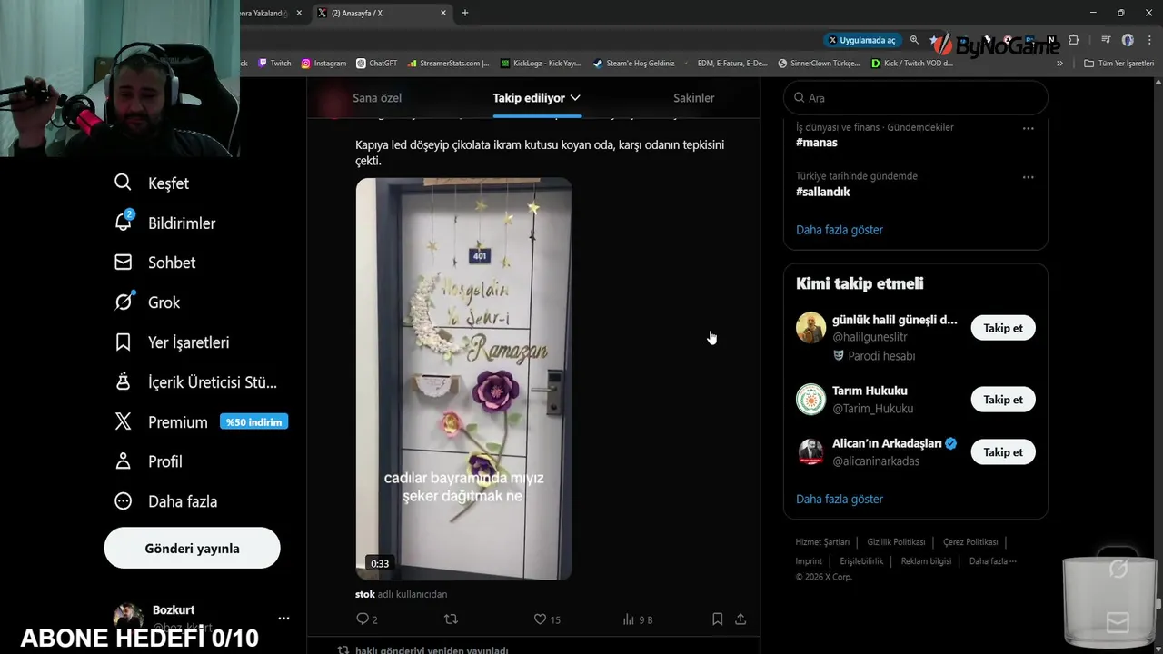This screenshot has height=654, width=1163.
Task: Open ChatGPT bookmark
Action: [376, 64]
